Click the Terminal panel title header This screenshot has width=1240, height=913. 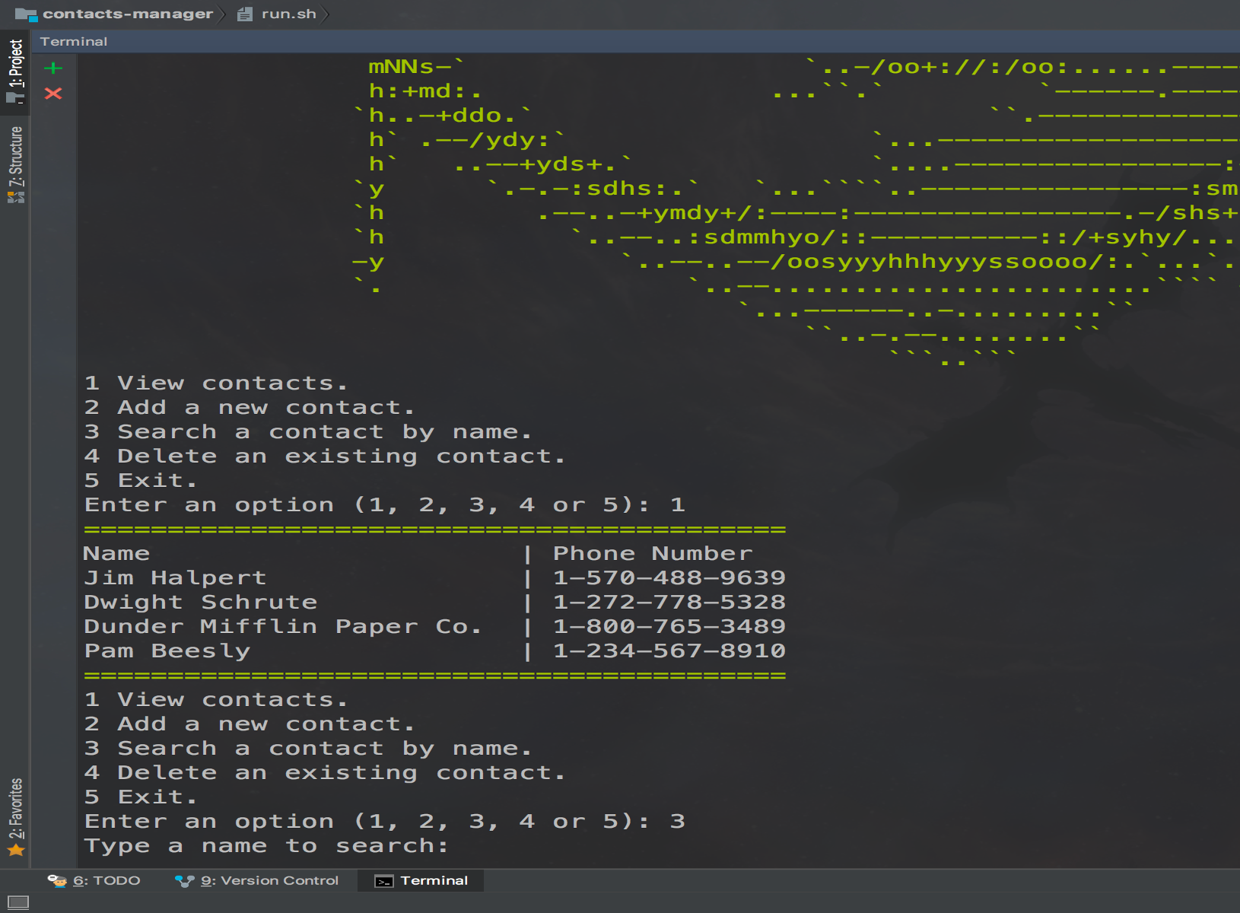pyautogui.click(x=74, y=42)
